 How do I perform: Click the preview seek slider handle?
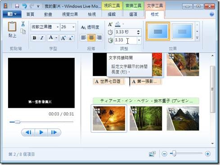pos(17,122)
